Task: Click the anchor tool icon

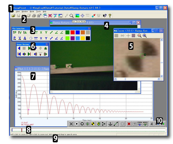Action: point(110,124)
